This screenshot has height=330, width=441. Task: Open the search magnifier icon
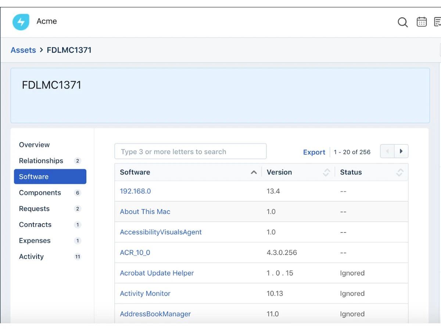click(x=403, y=22)
